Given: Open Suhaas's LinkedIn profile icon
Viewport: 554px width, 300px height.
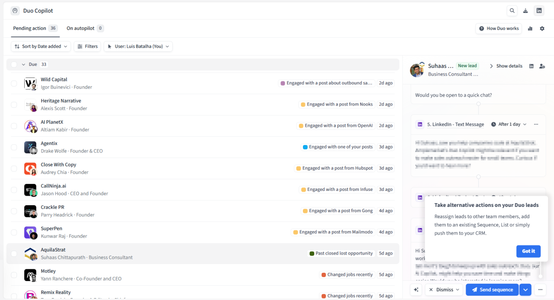Looking at the screenshot, I should 531,66.
